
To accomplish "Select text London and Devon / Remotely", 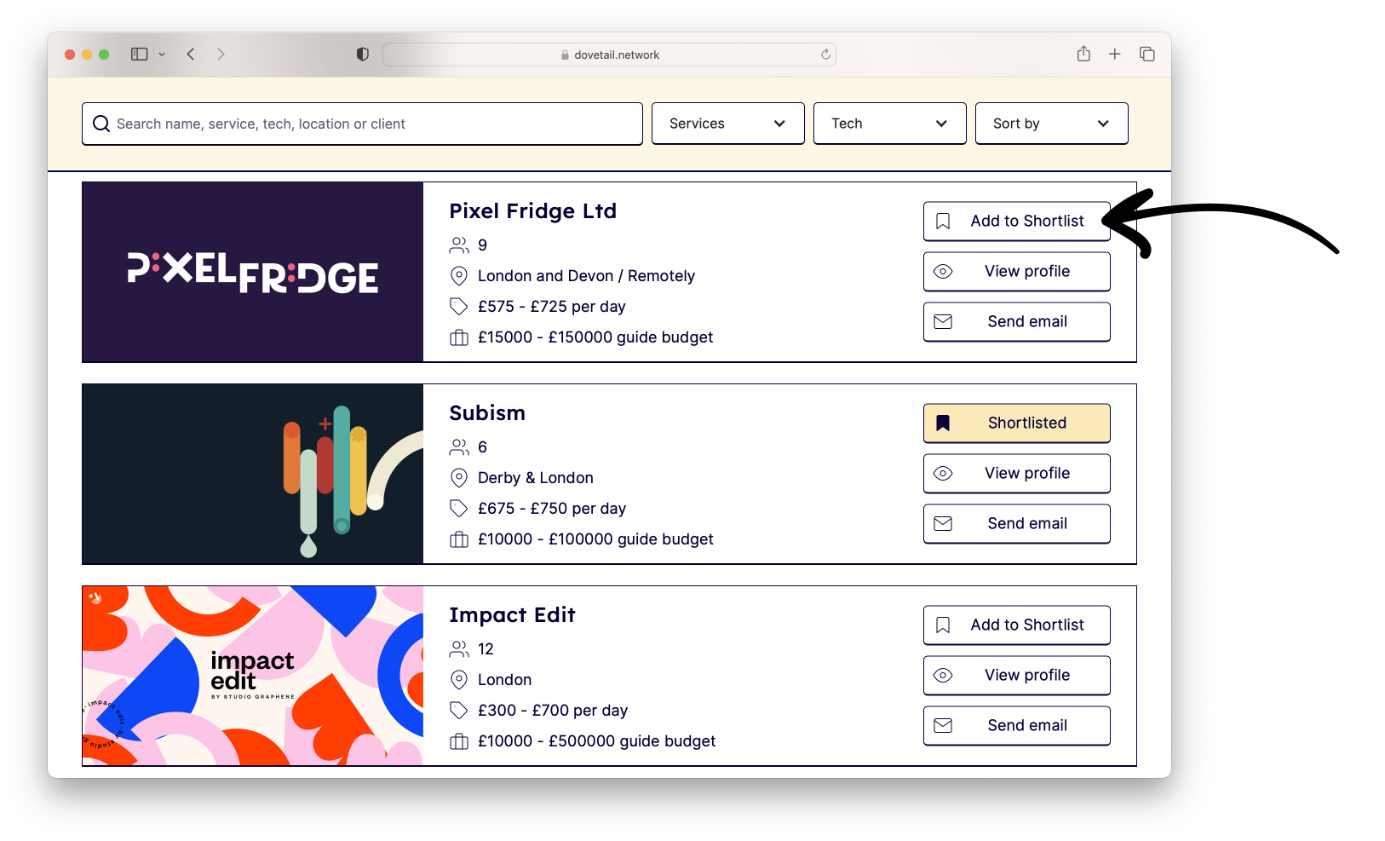I will (x=586, y=276).
